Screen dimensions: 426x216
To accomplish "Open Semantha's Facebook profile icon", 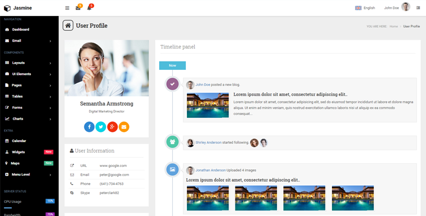I will tap(89, 127).
